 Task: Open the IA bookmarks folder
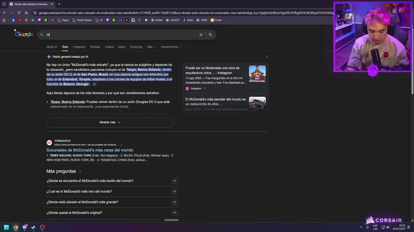(x=99, y=20)
